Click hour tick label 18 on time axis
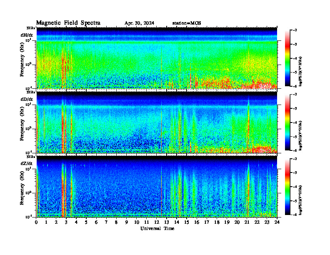The width and height of the screenshot is (330, 255). [217, 222]
